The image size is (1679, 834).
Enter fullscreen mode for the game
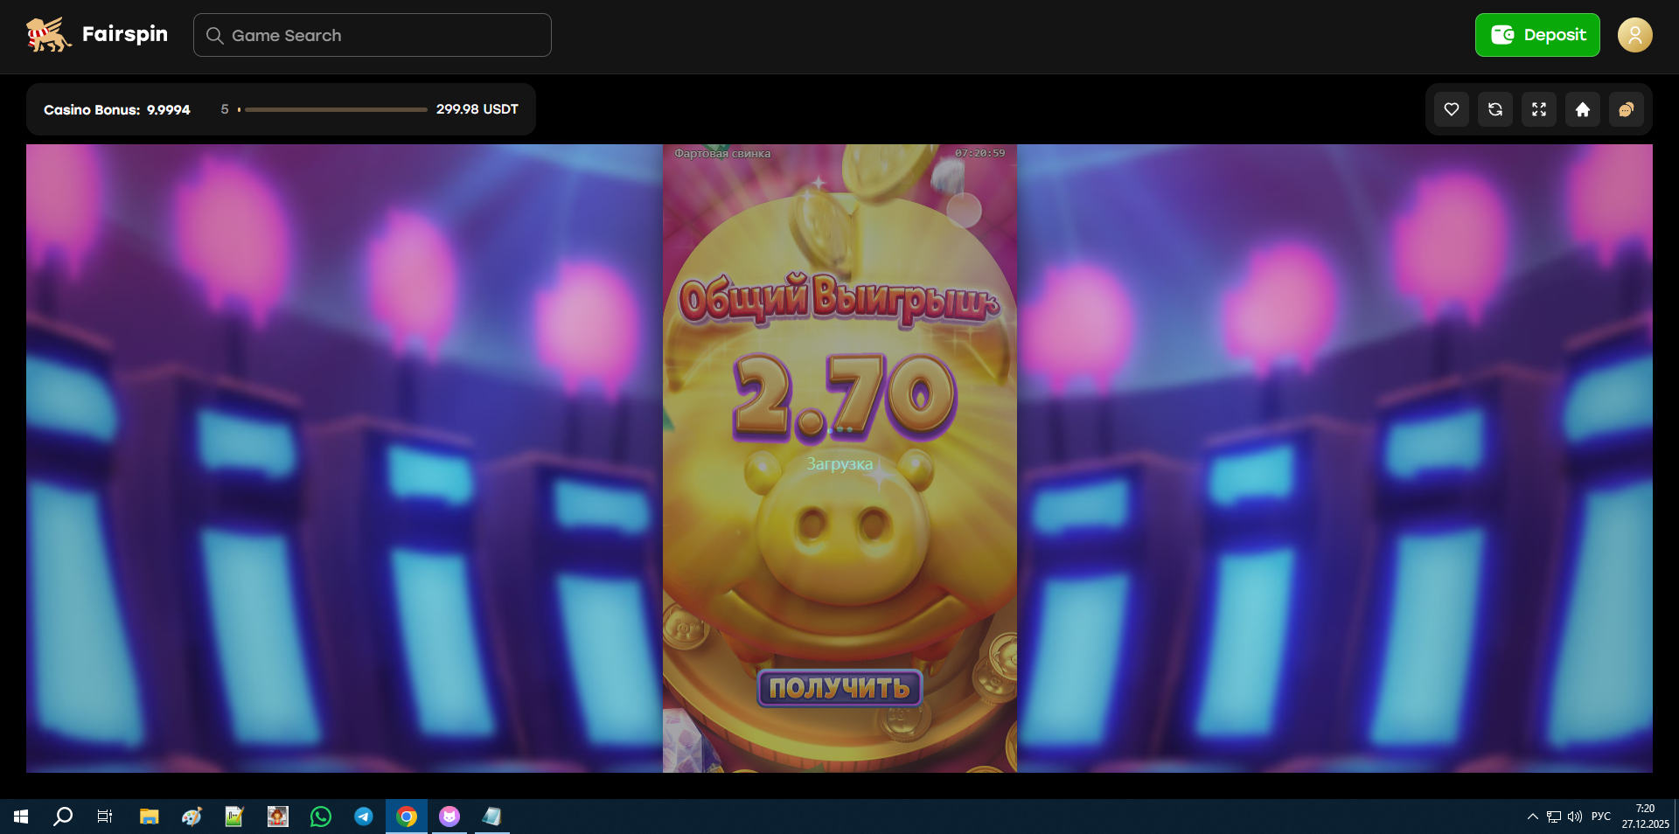click(x=1538, y=109)
